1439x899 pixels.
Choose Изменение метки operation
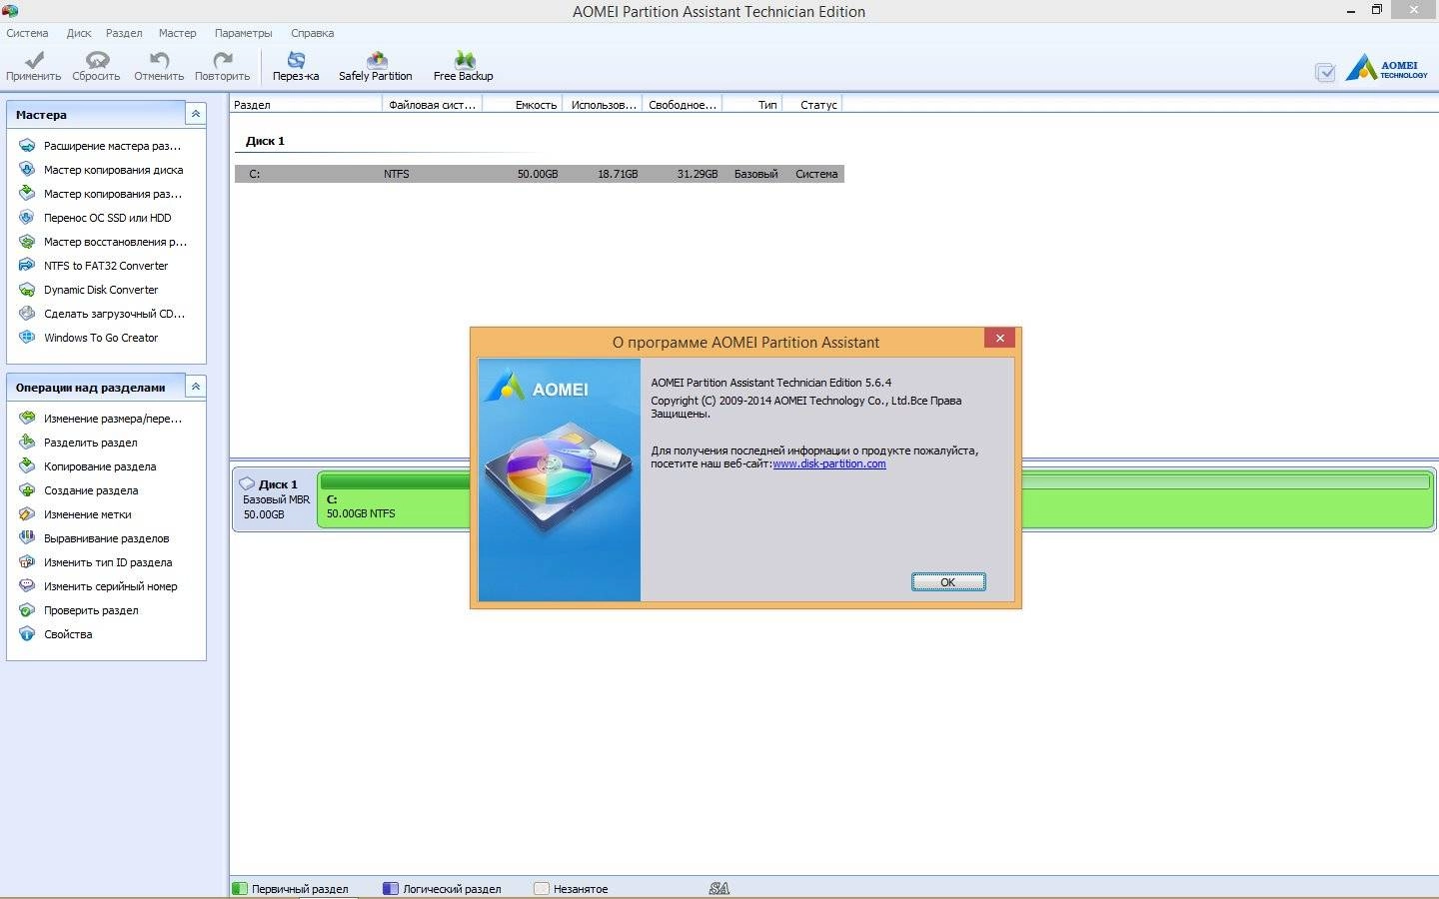point(87,514)
